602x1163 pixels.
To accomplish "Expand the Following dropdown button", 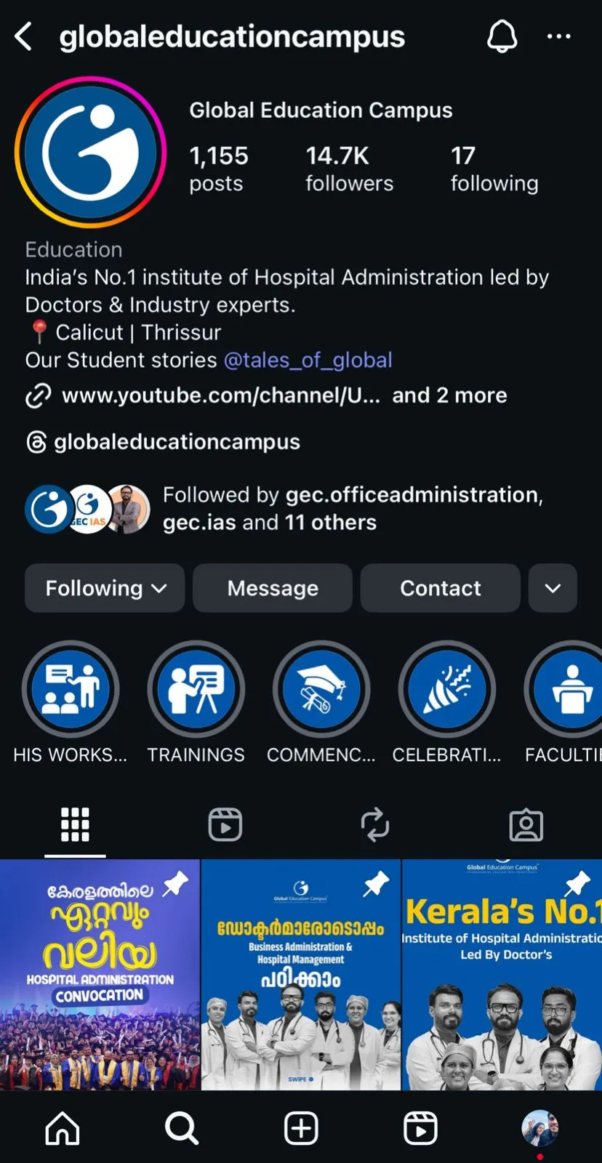I will point(105,588).
